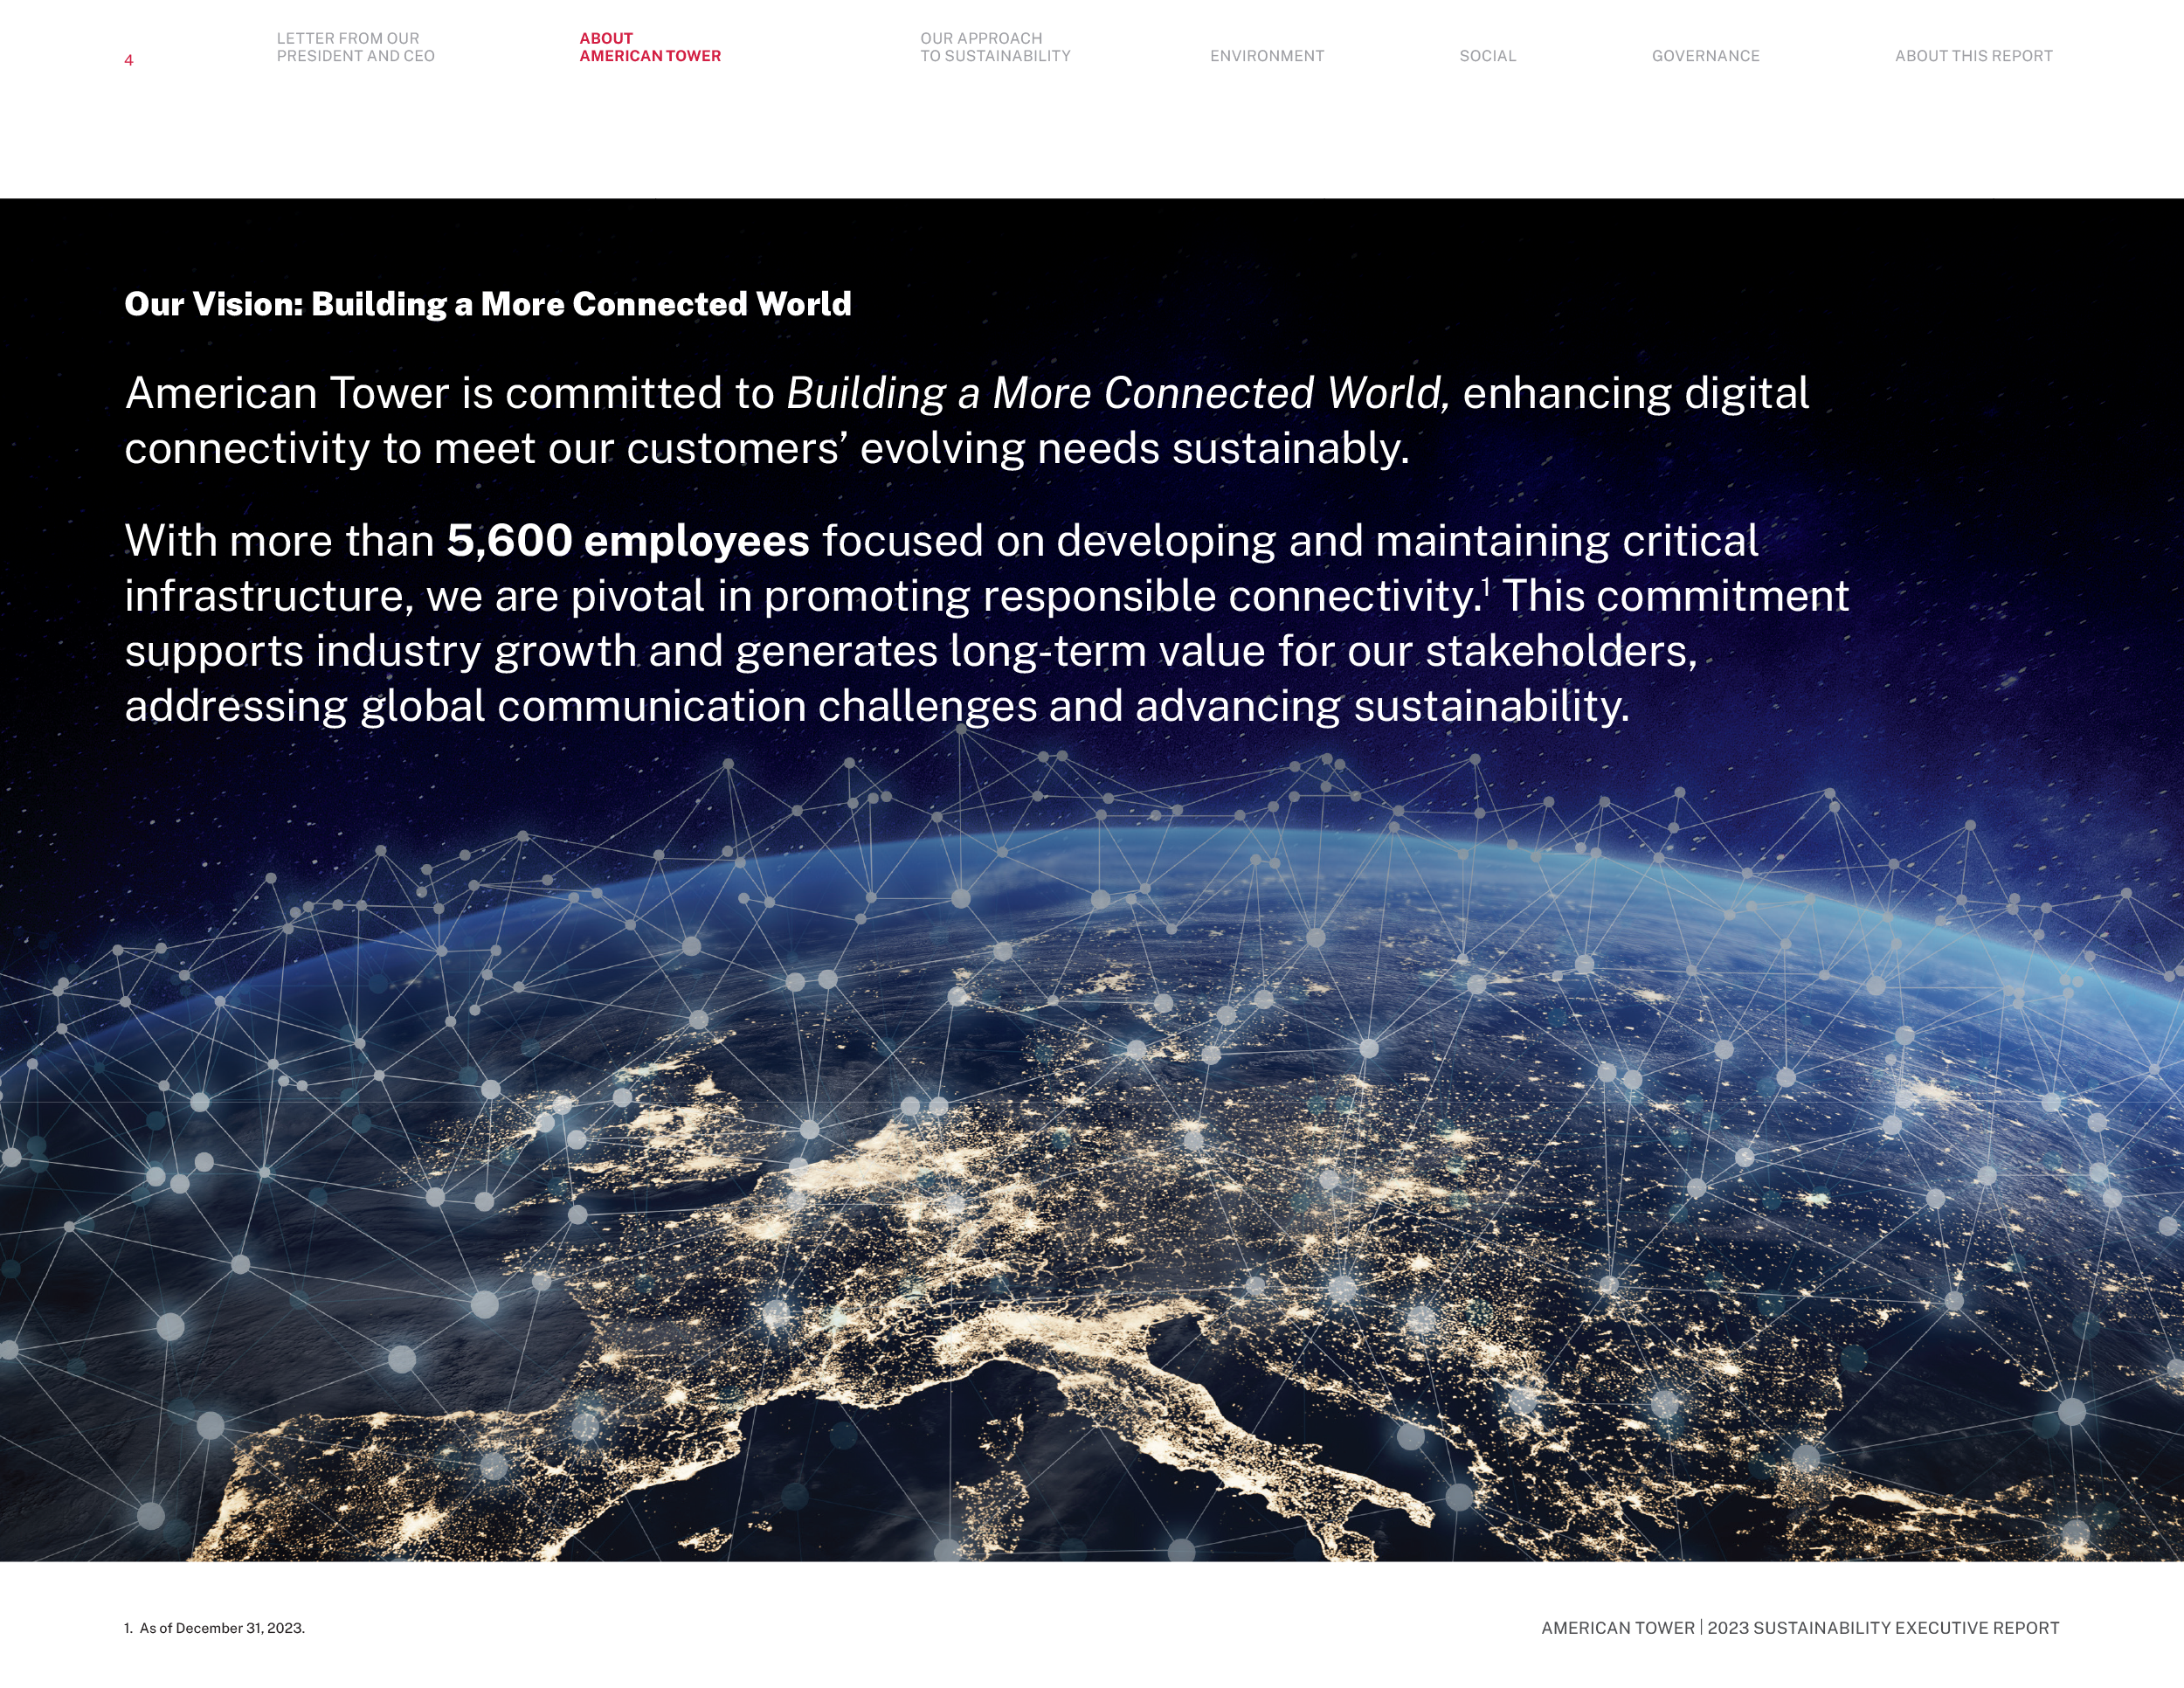Open the About This Report section

coord(1974,56)
